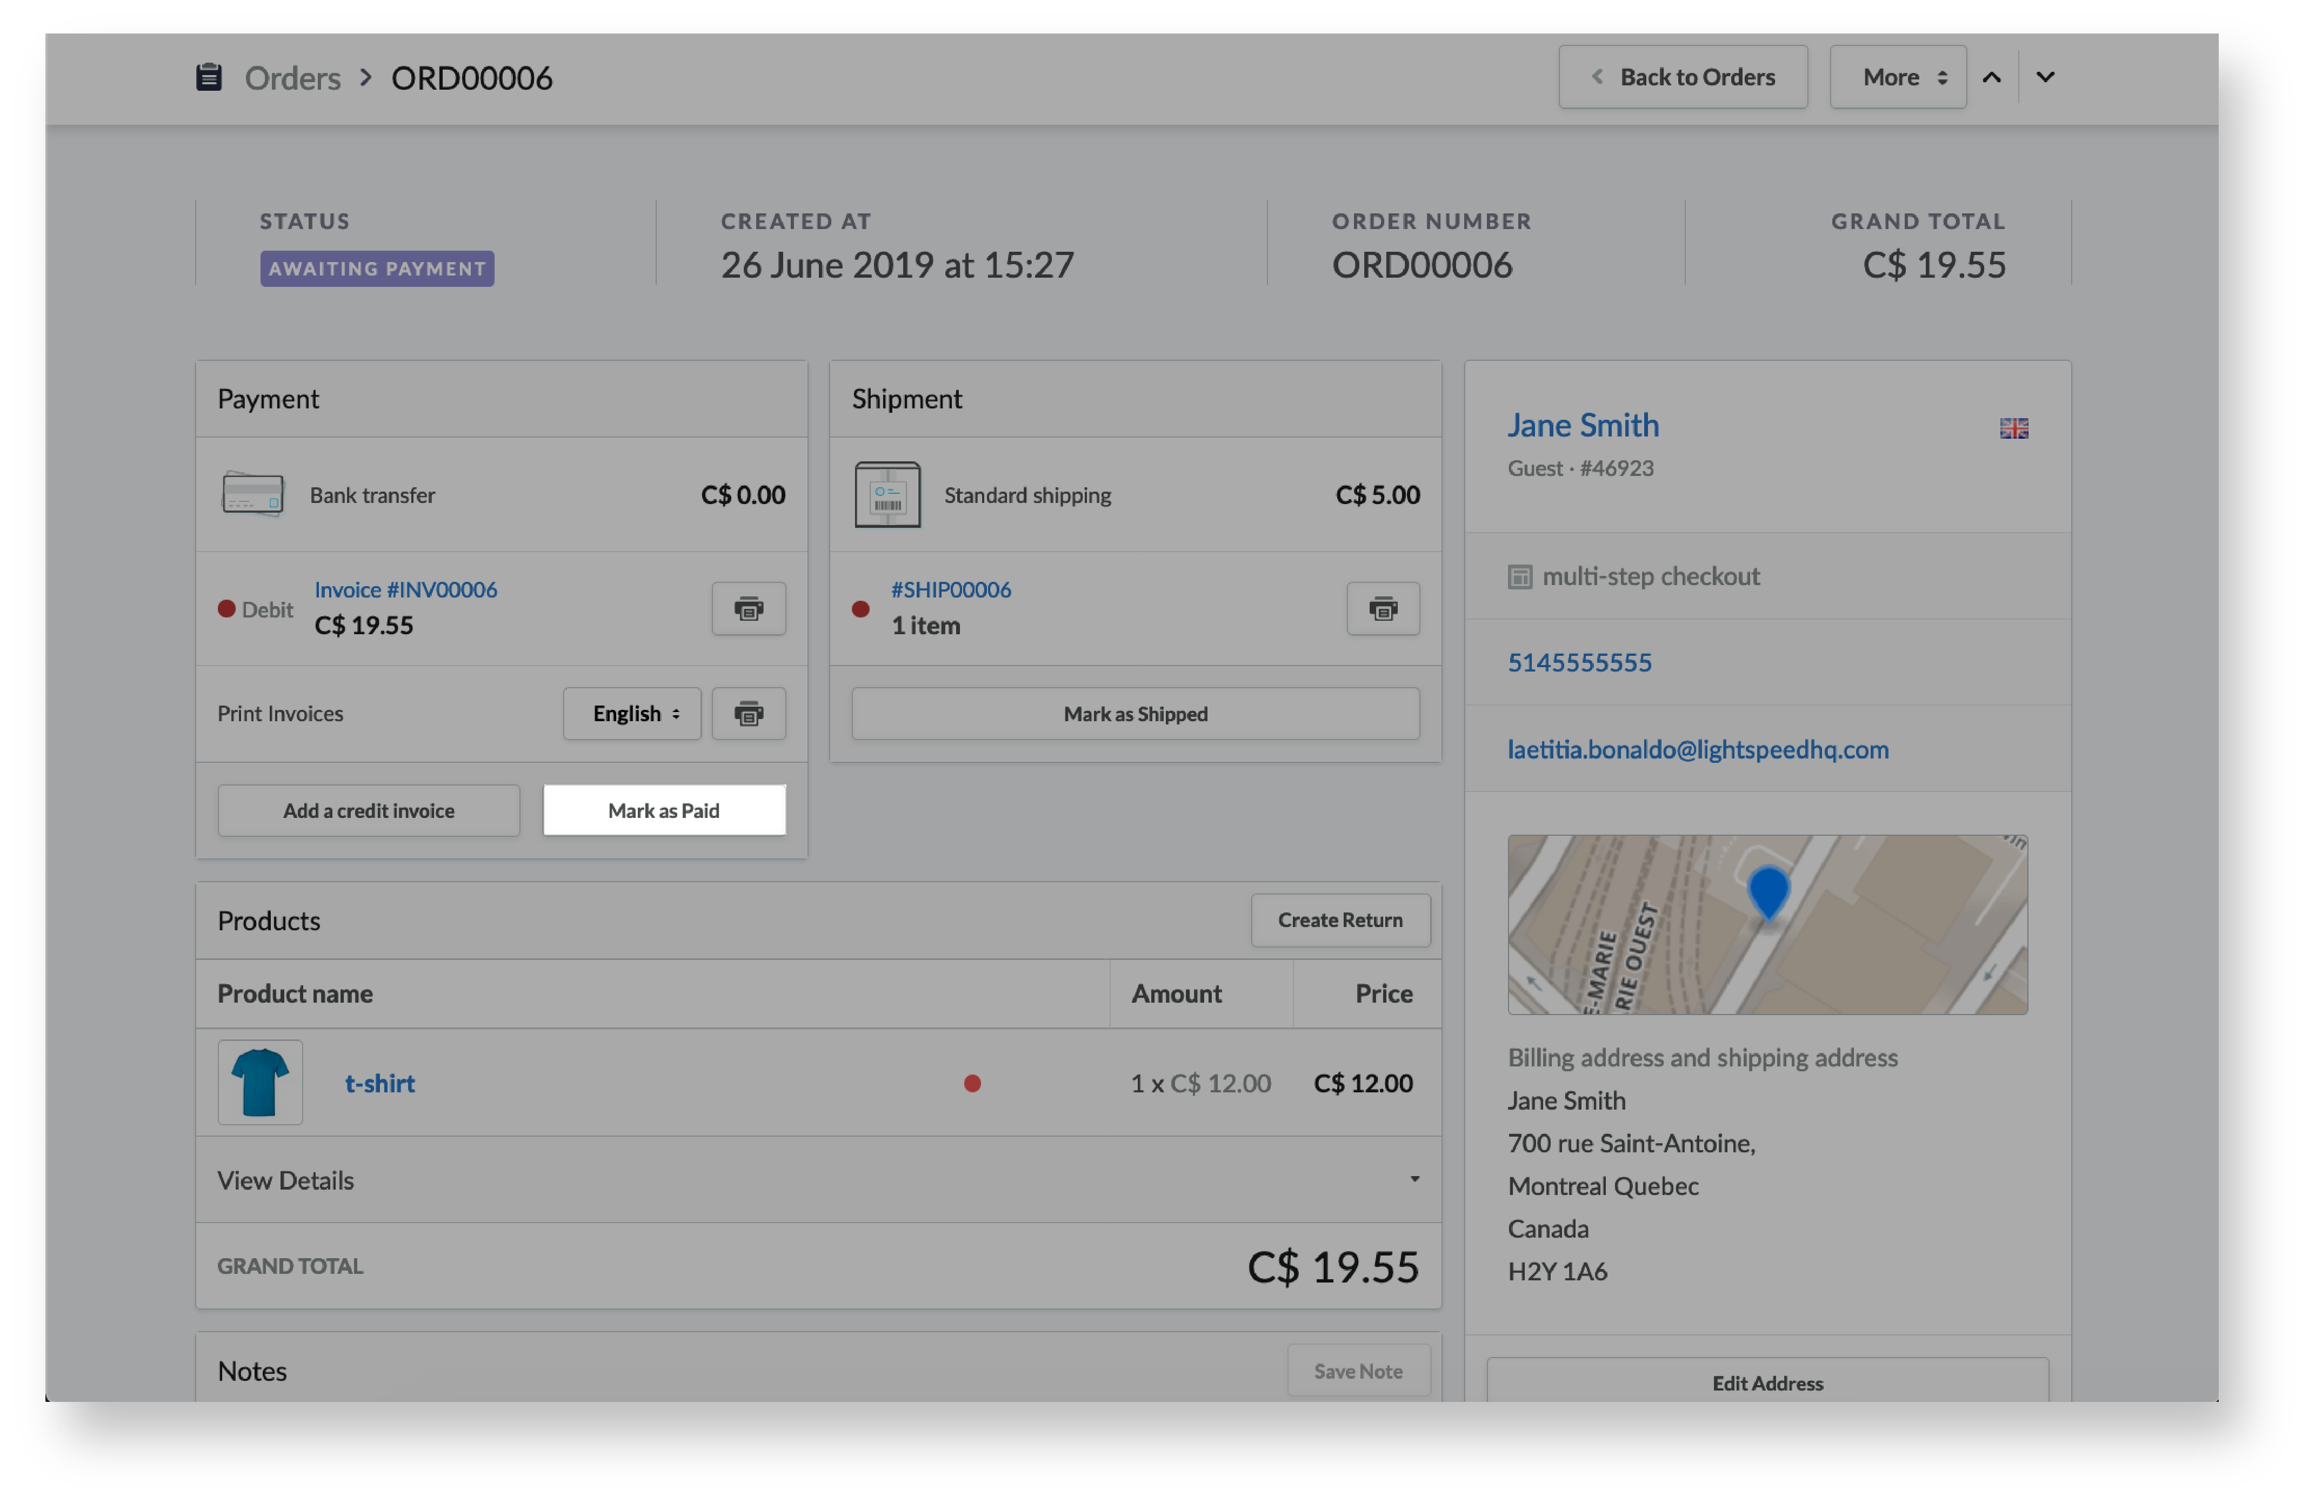Image resolution: width=2309 pixels, height=1504 pixels.
Task: Click 'C$ 0.00' bank transfer amount
Action: coord(743,494)
